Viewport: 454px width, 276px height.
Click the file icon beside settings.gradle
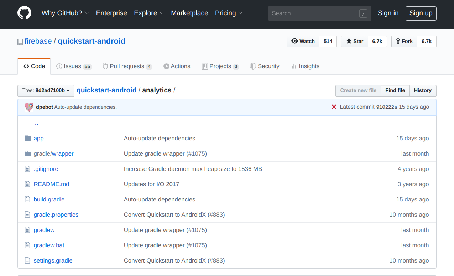click(27, 260)
